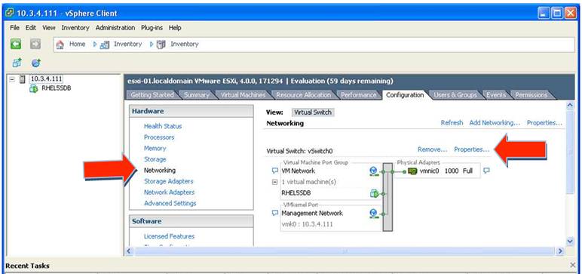Click the vmnic0 physical adapter card icon
The height and width of the screenshot is (274, 582).
(x=412, y=171)
